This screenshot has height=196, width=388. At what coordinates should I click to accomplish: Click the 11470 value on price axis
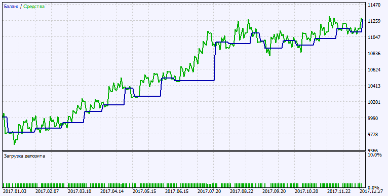[x=374, y=5]
